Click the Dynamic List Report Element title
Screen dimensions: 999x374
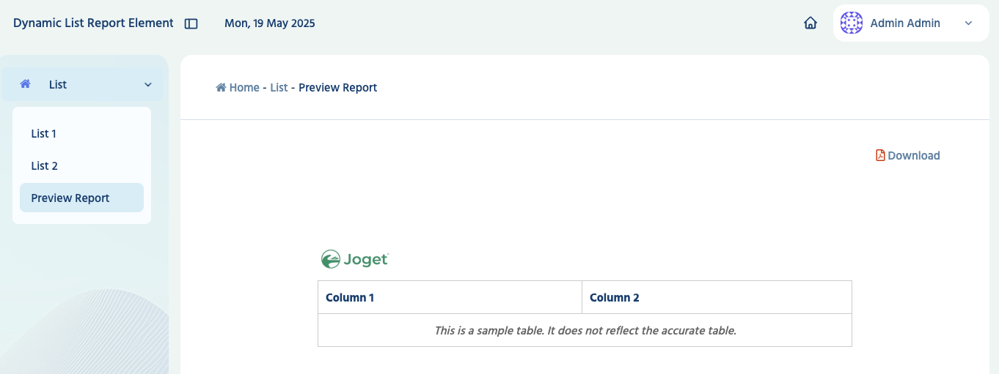[93, 23]
